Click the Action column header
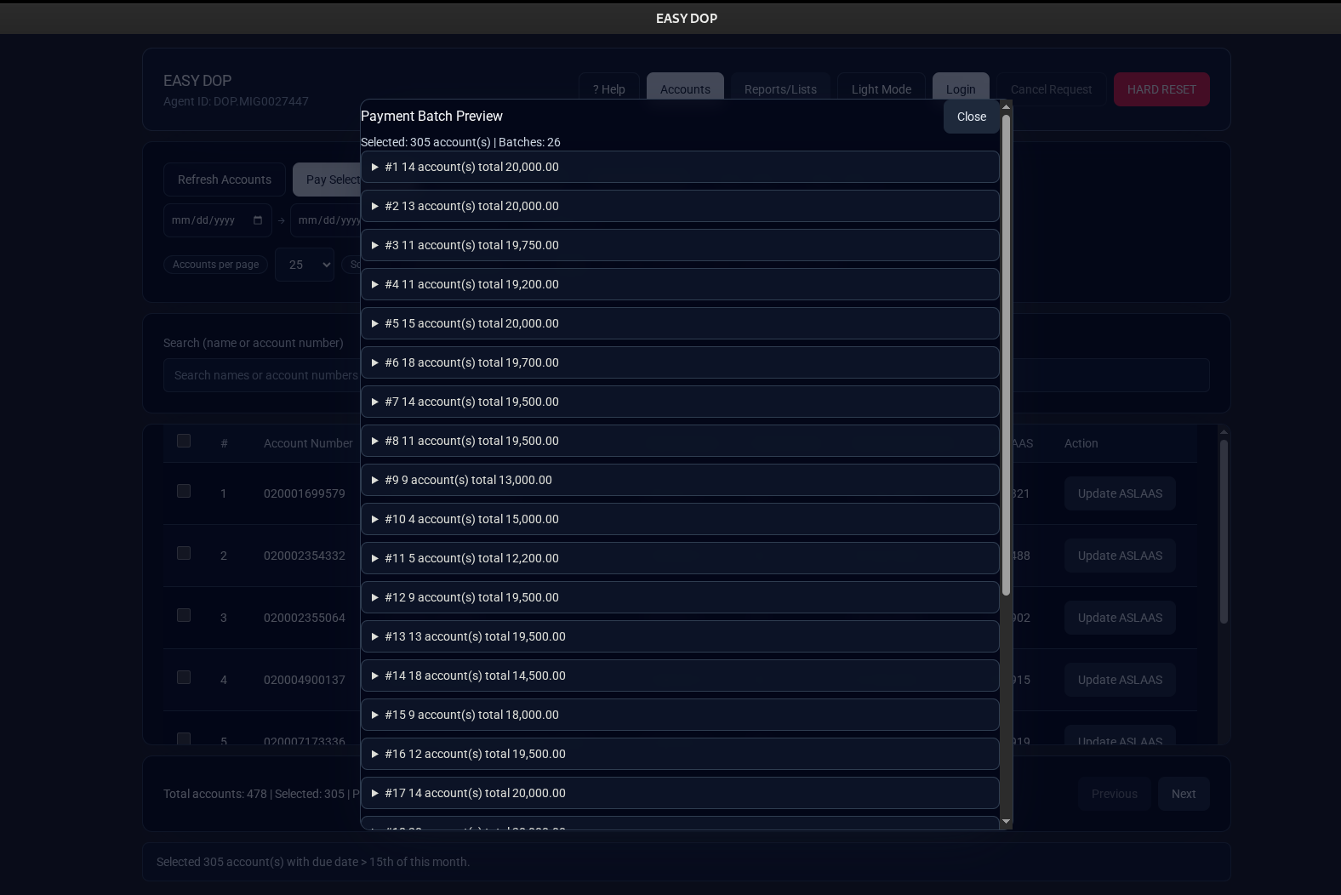 tap(1081, 443)
